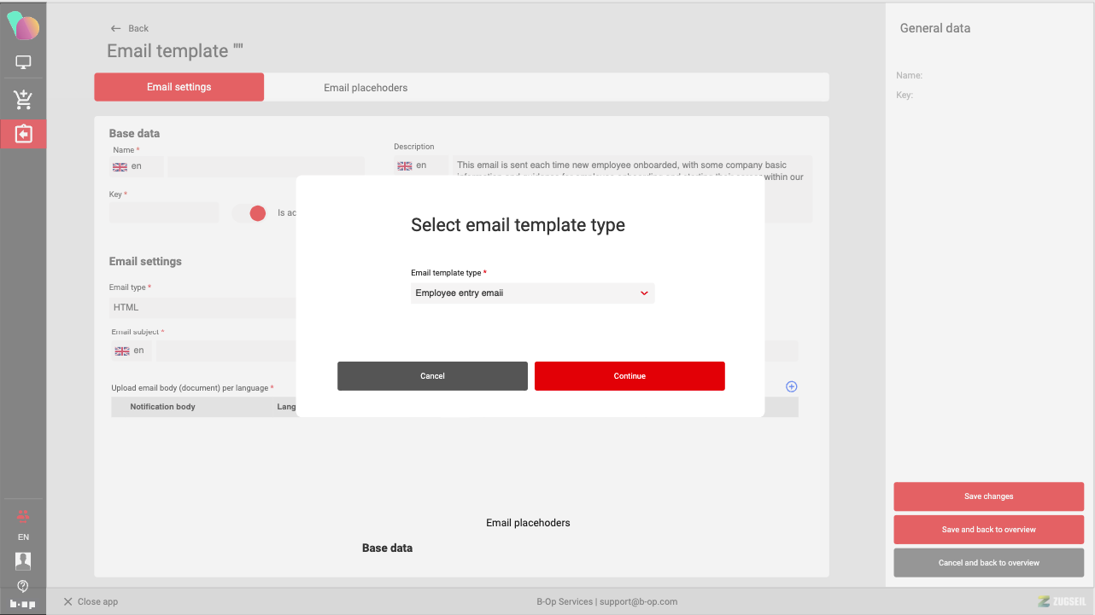
Task: Switch to the Email settings tab
Action: coord(179,87)
